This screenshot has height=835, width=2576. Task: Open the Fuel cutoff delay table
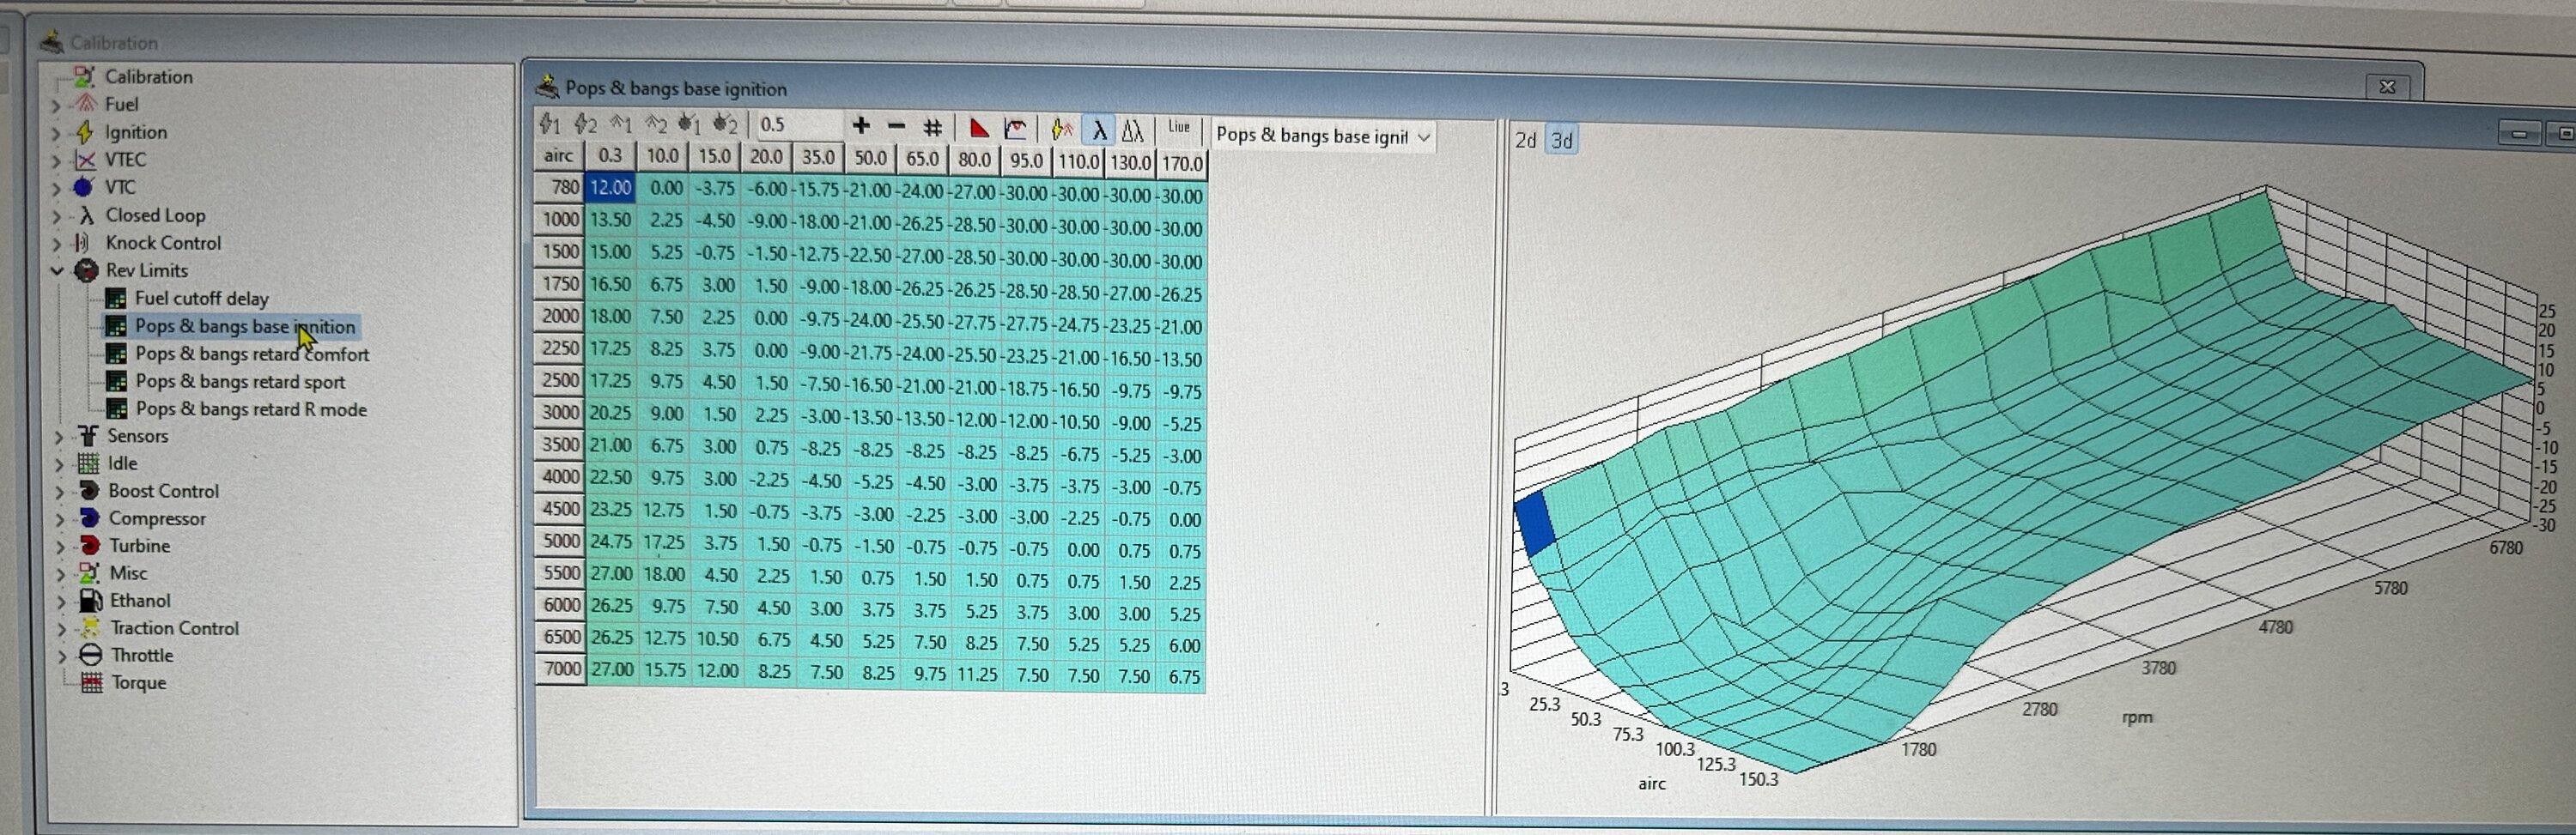(201, 298)
